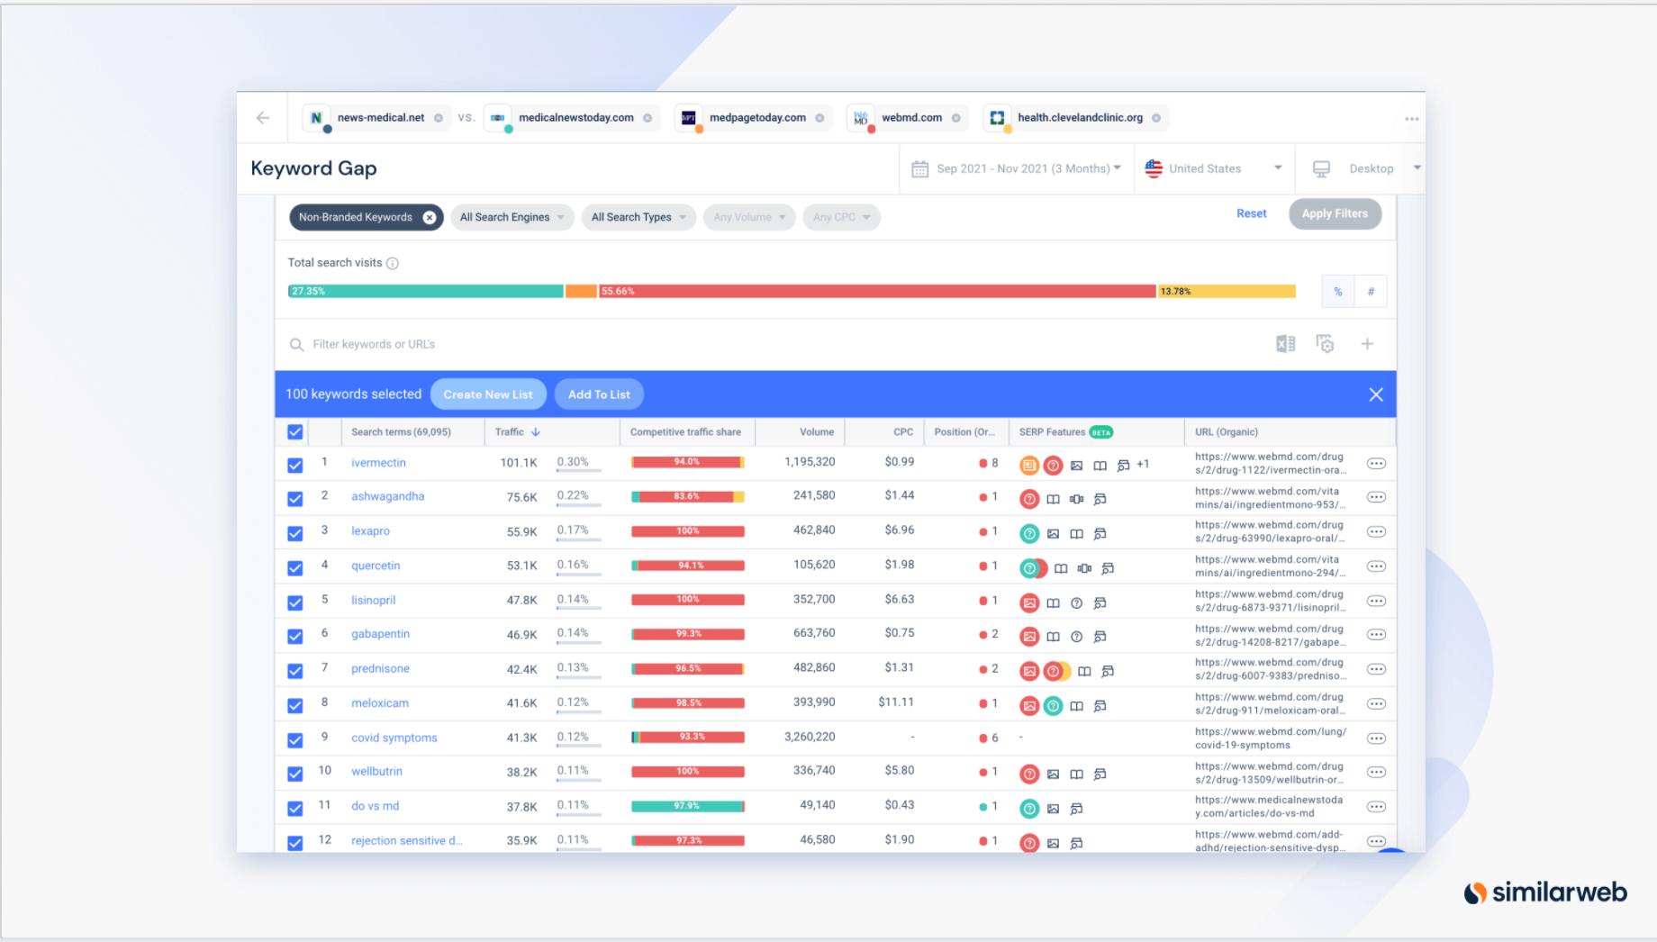Image resolution: width=1657 pixels, height=942 pixels.
Task: Open the ivermectin keyword link
Action: tap(378, 463)
